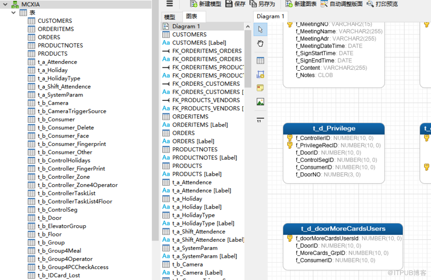
Task: Select the insert image tool
Action: [x=261, y=102]
